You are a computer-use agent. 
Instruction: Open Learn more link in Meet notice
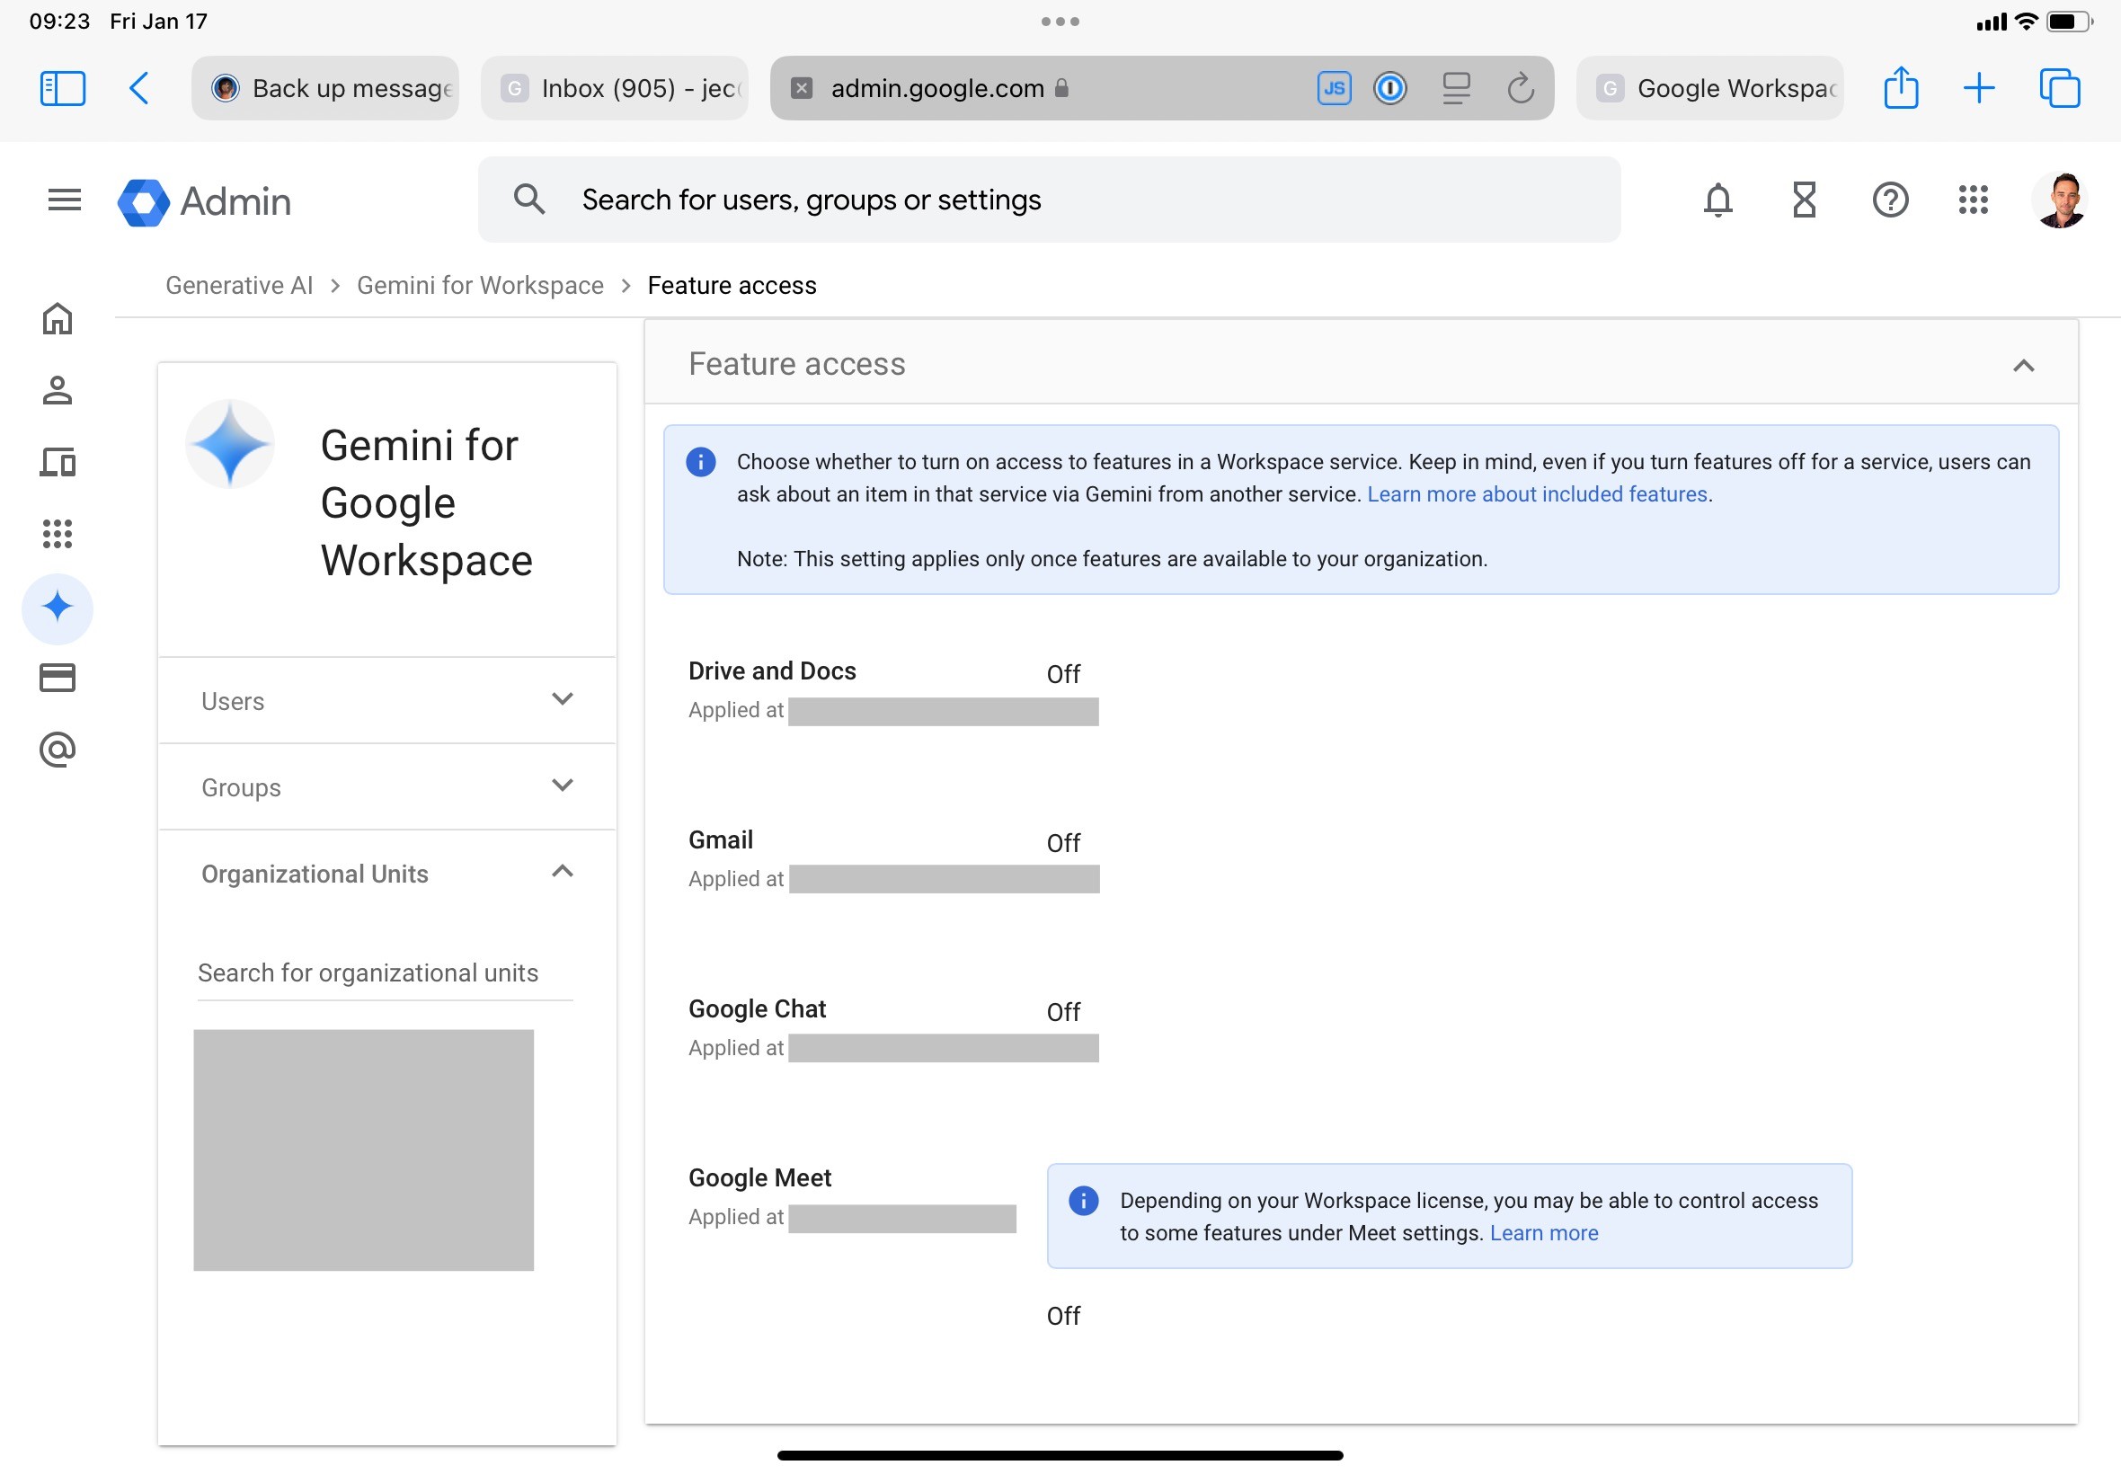(x=1544, y=1233)
